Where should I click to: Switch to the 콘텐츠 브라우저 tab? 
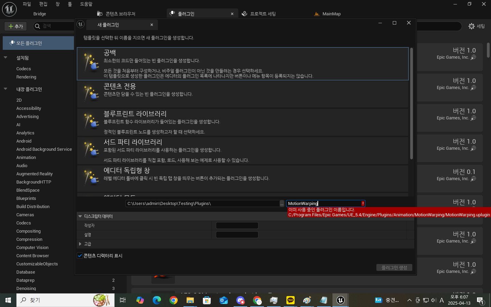point(116,14)
